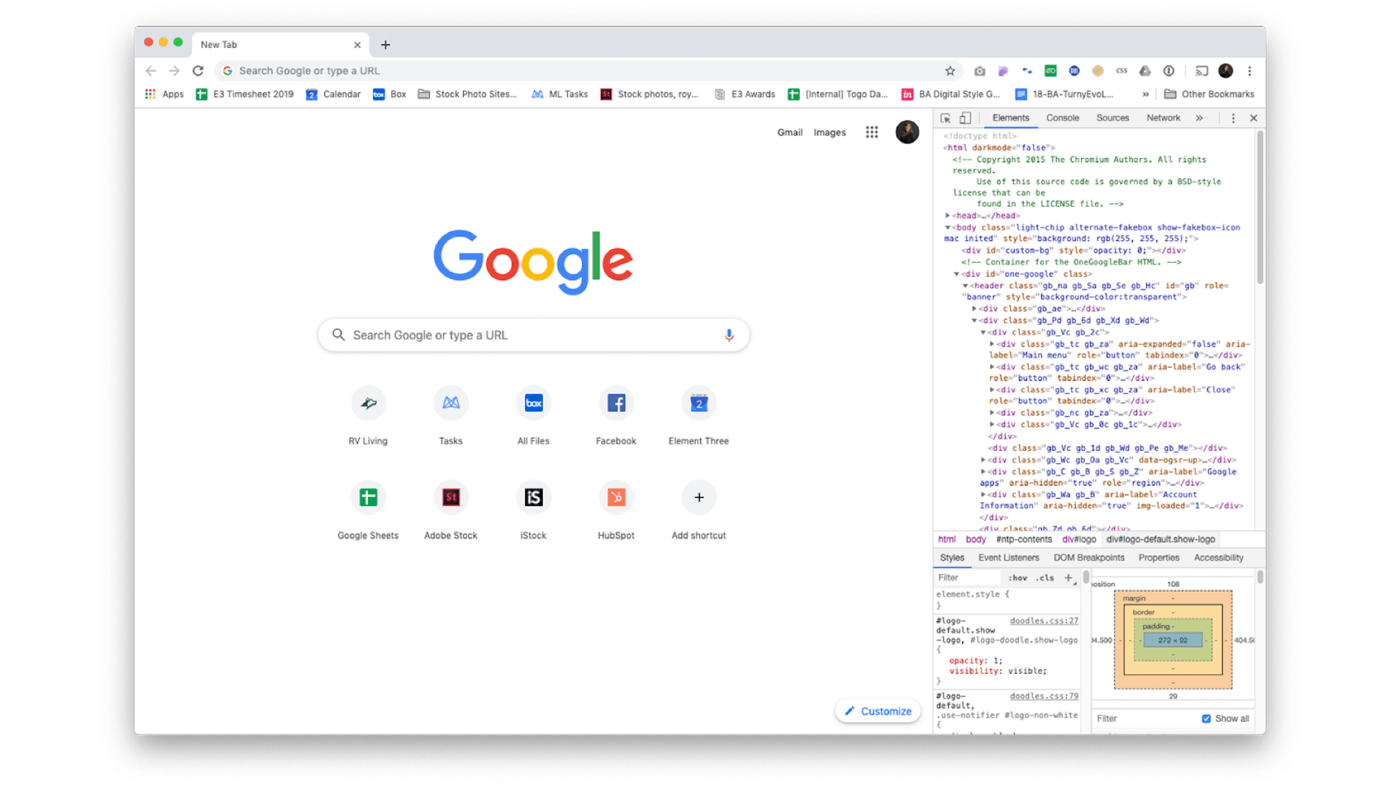Switch to the Sources tab
Image resolution: width=1398 pixels, height=786 pixels.
[1112, 118]
